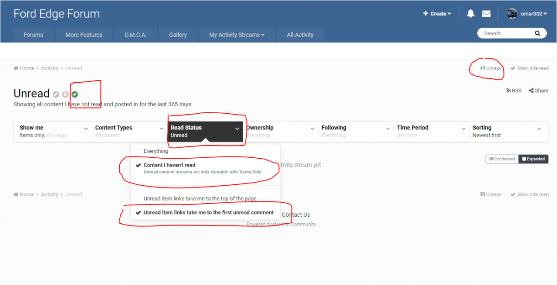557x285 pixels.
Task: Open the messages envelope icon
Action: tap(486, 13)
